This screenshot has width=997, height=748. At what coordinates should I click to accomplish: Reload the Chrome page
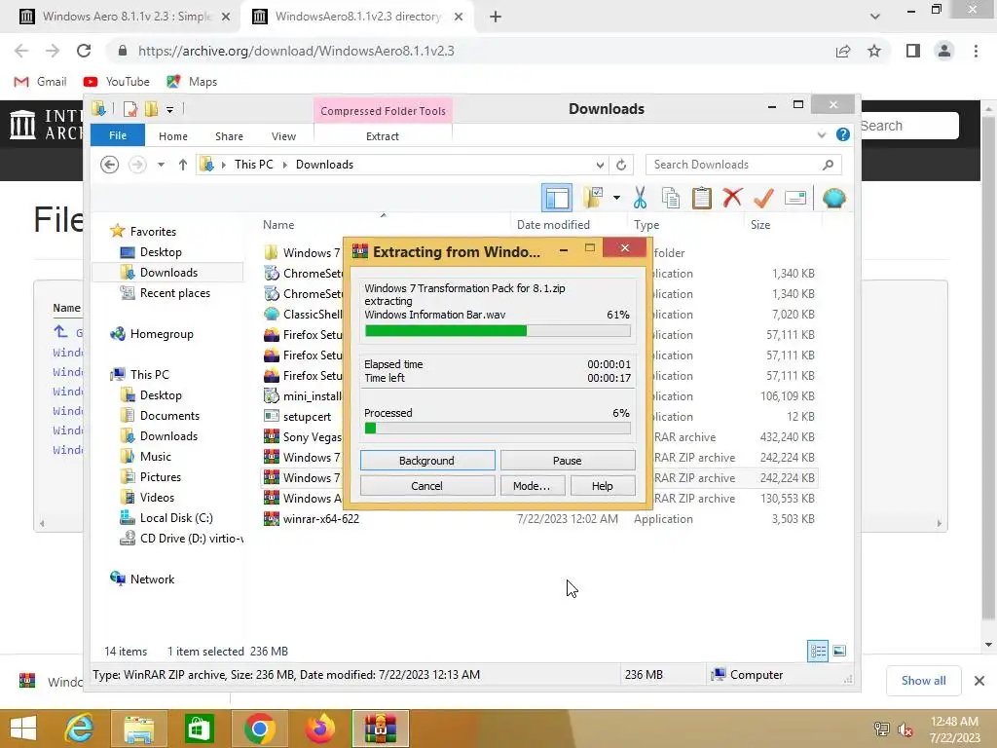coord(84,51)
